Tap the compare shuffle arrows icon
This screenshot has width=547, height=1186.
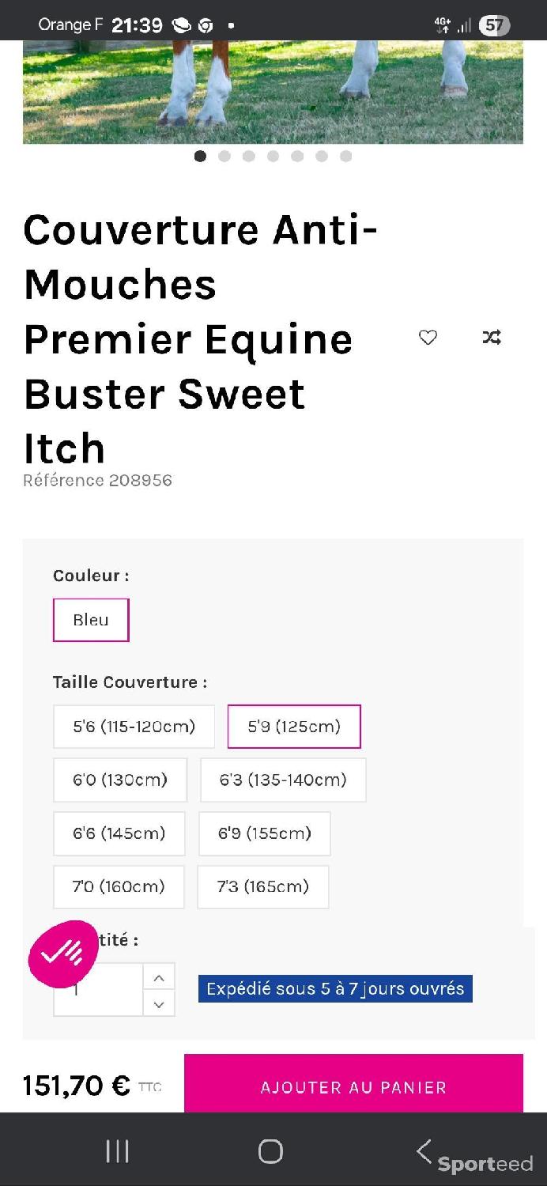pyautogui.click(x=492, y=338)
